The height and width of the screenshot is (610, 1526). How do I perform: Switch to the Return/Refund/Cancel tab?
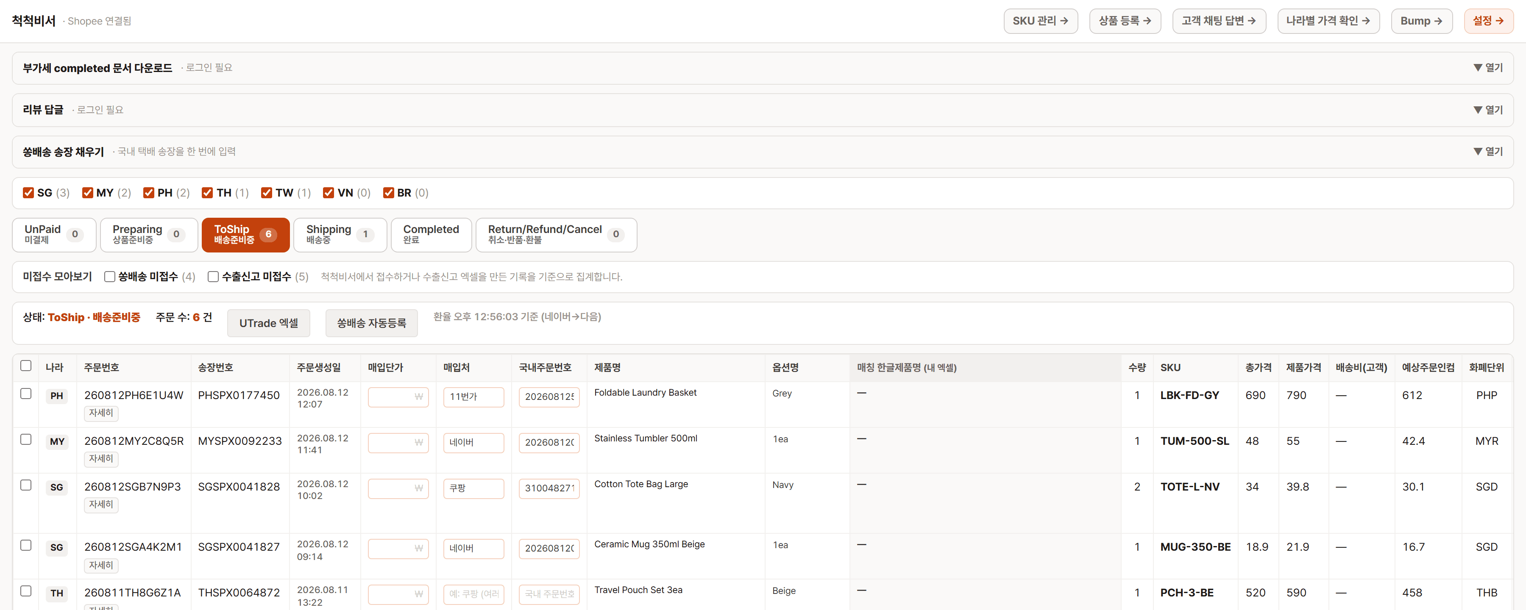pos(556,235)
